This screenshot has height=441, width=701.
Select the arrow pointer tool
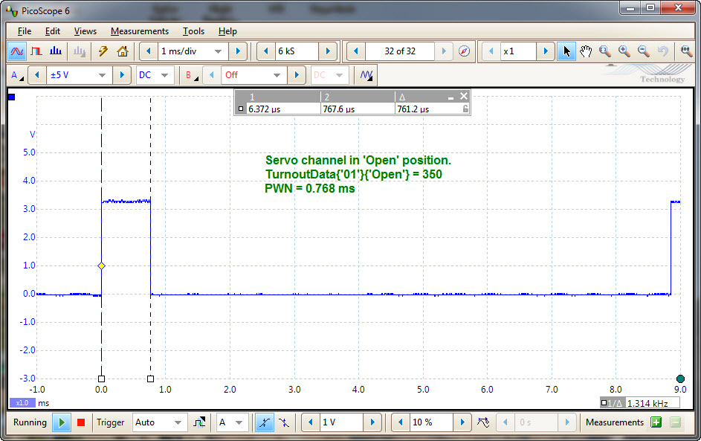[x=566, y=51]
